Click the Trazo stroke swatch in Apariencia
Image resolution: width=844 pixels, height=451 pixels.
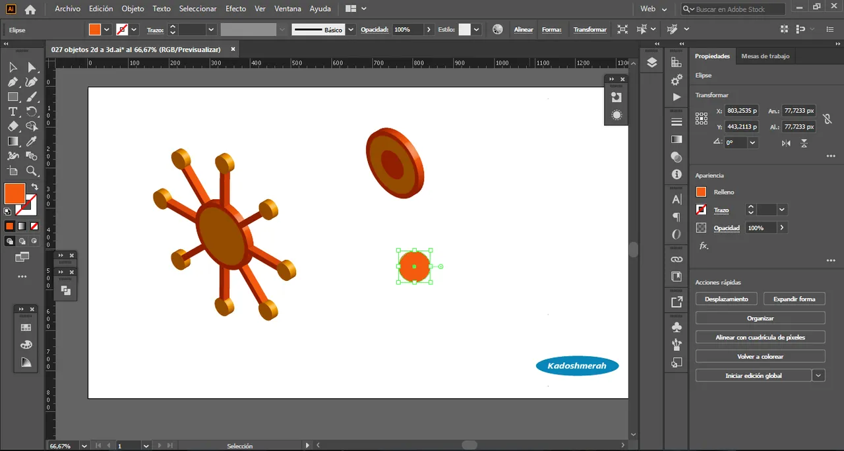pyautogui.click(x=701, y=210)
